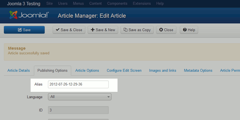
Task: Switch to the Article Options tab
Action: click(x=87, y=70)
